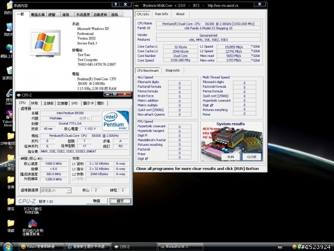Select the CPU Benchmark tab
This screenshot has width=334, height=251.
click(148, 71)
